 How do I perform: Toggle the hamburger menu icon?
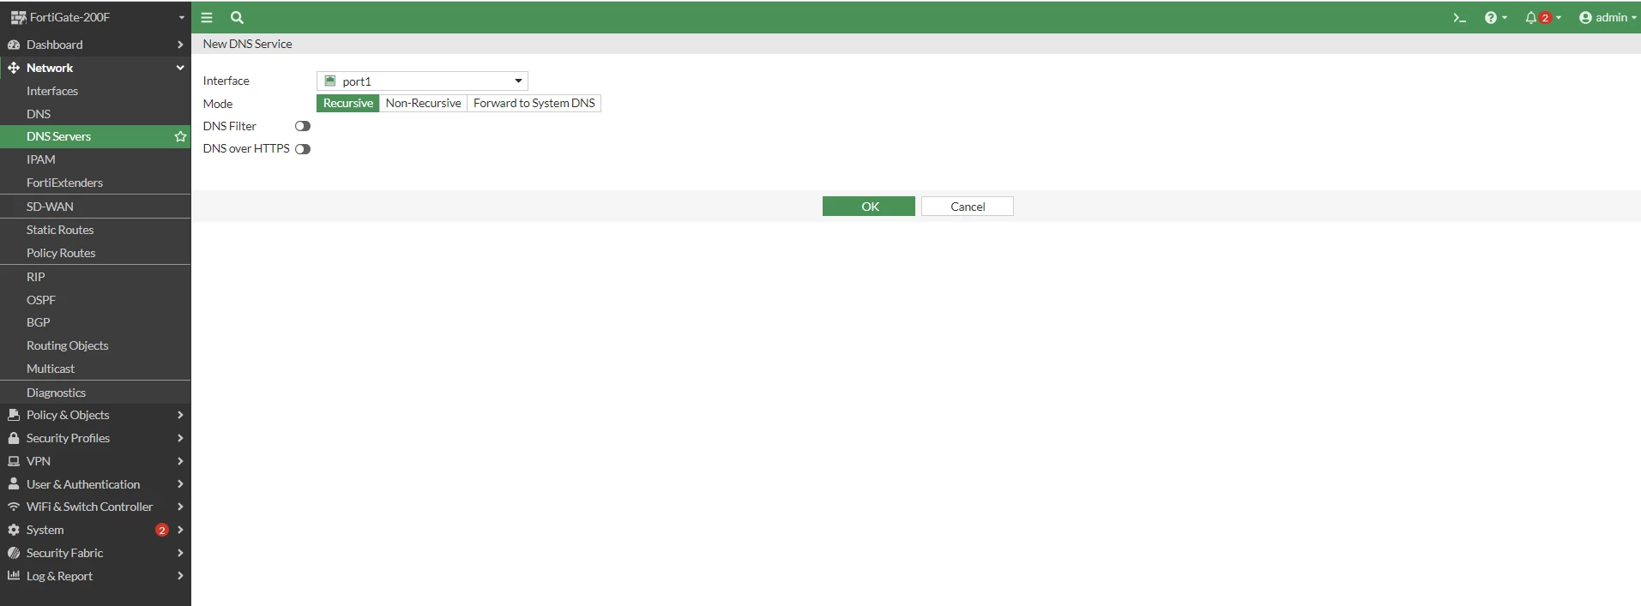pyautogui.click(x=207, y=17)
